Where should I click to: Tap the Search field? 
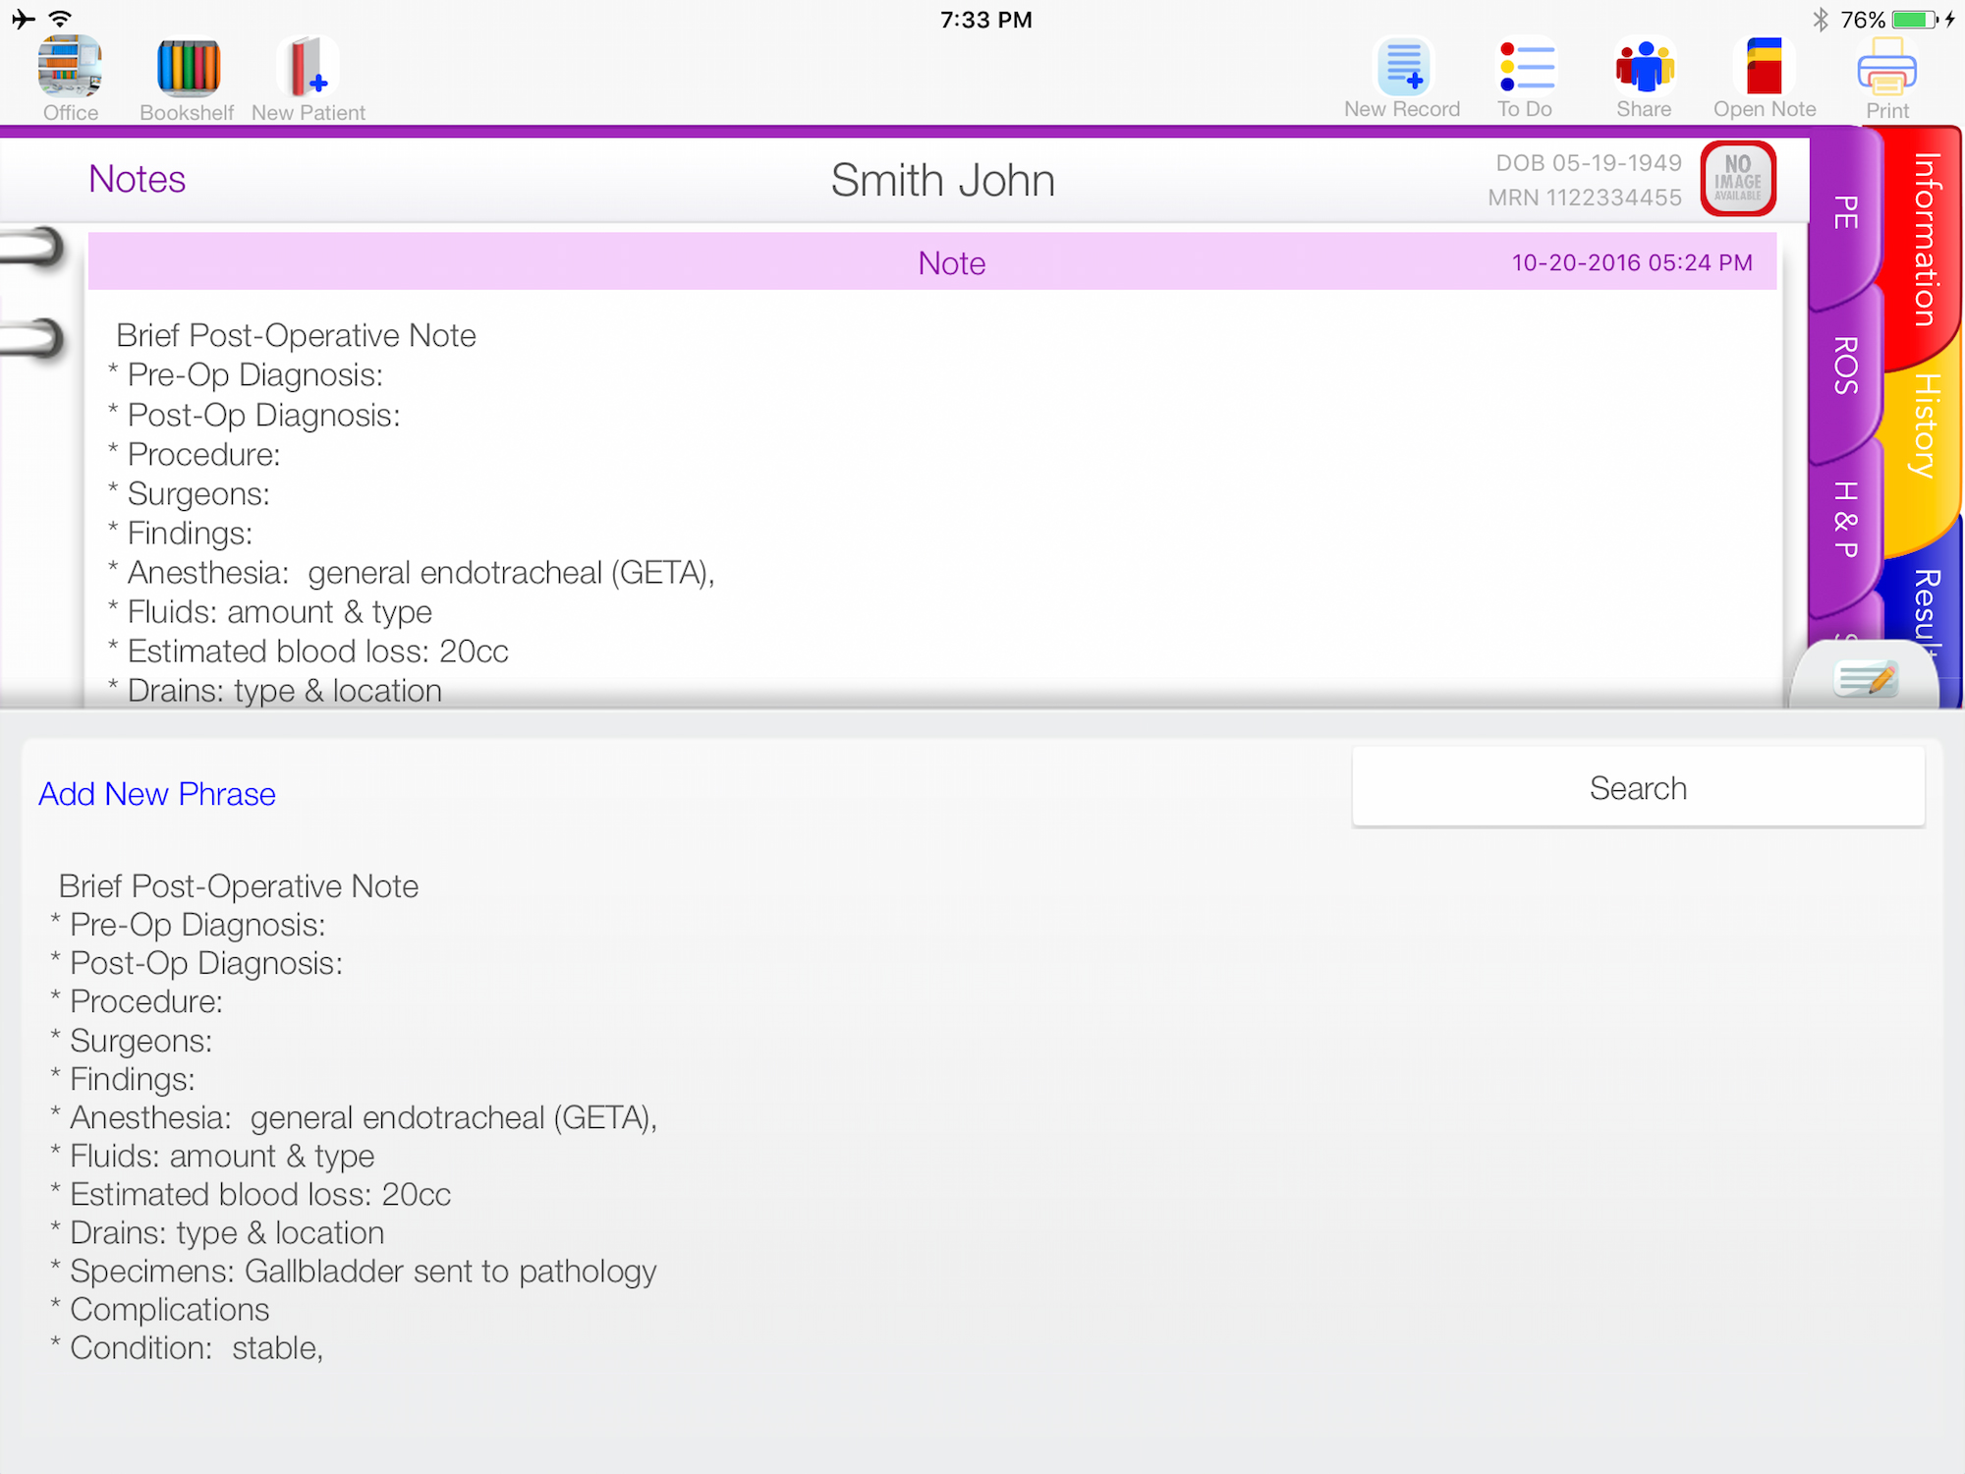tap(1638, 787)
